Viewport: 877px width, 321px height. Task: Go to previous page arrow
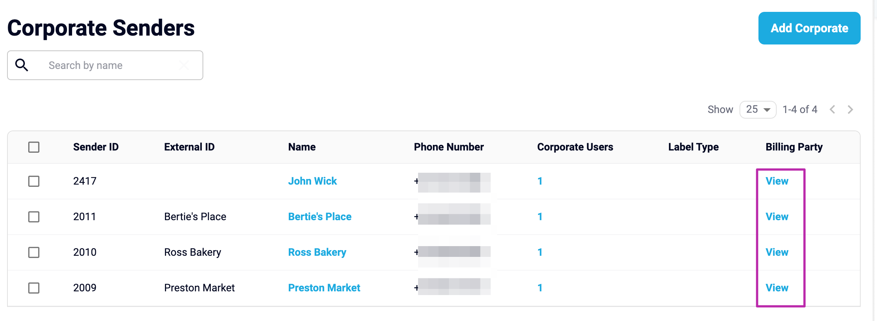coord(832,110)
